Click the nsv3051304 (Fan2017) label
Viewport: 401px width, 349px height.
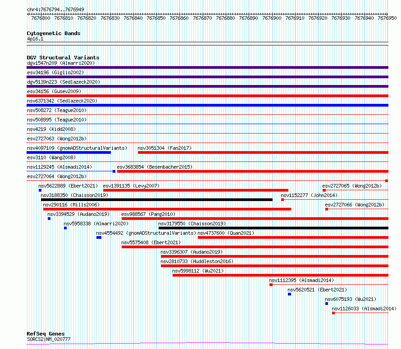pyautogui.click(x=164, y=148)
